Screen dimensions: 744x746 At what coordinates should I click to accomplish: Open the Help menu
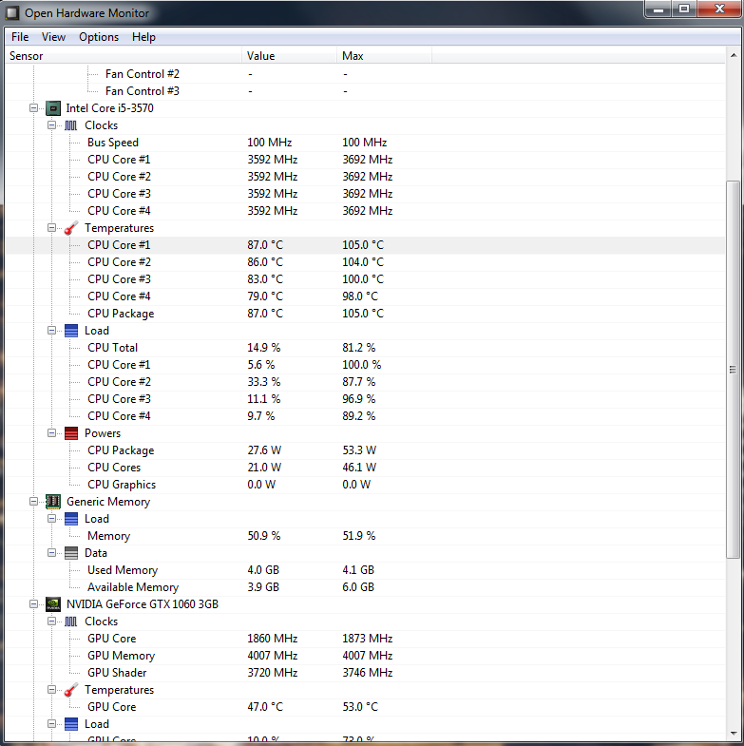click(x=143, y=37)
